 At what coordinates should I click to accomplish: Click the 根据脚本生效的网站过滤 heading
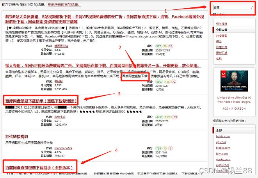click(230, 121)
